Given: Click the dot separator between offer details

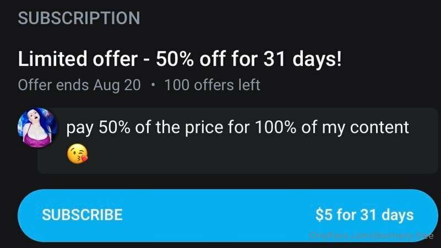Looking at the screenshot, I should coord(153,85).
